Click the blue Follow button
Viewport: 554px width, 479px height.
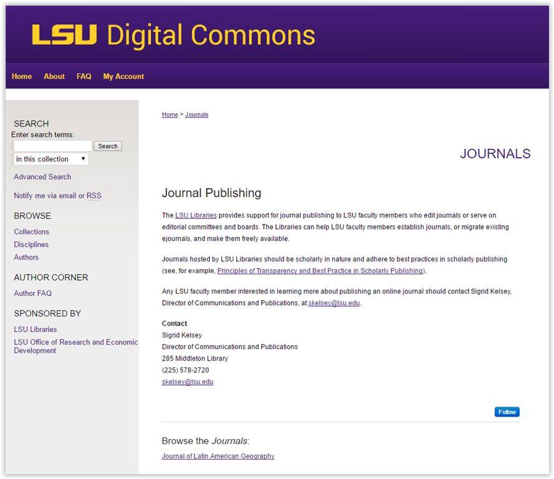click(x=507, y=412)
